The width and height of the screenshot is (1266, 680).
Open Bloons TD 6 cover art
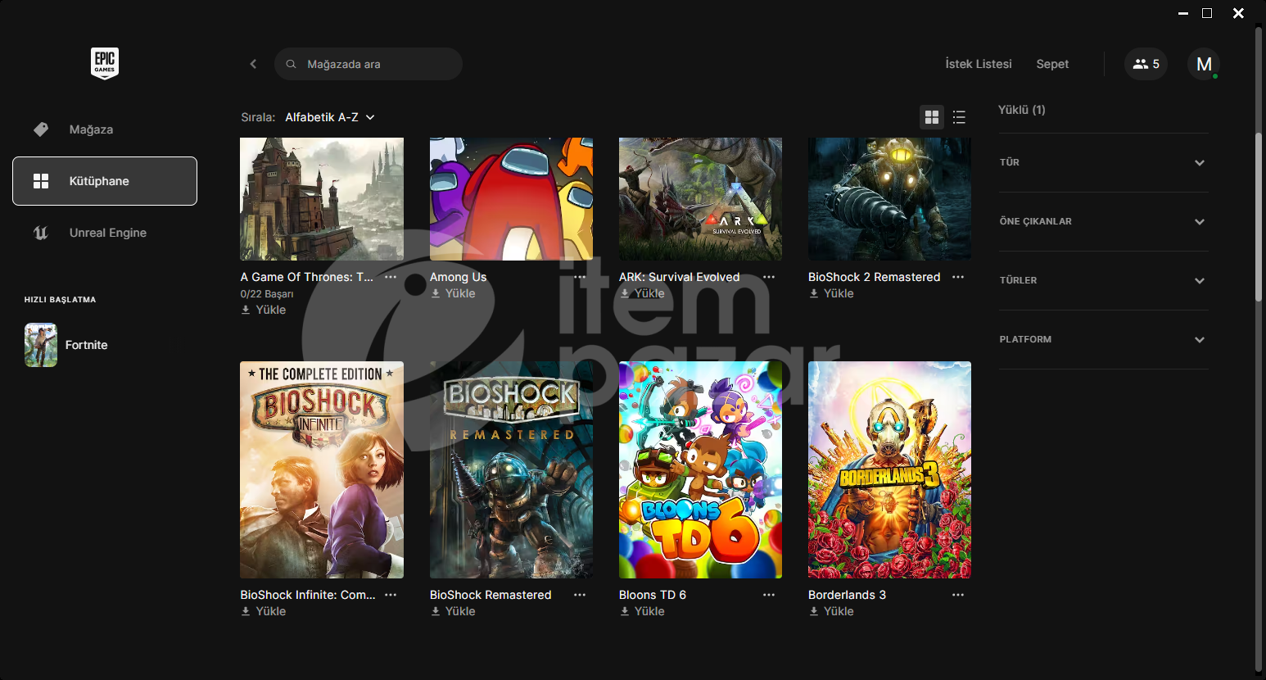point(700,469)
